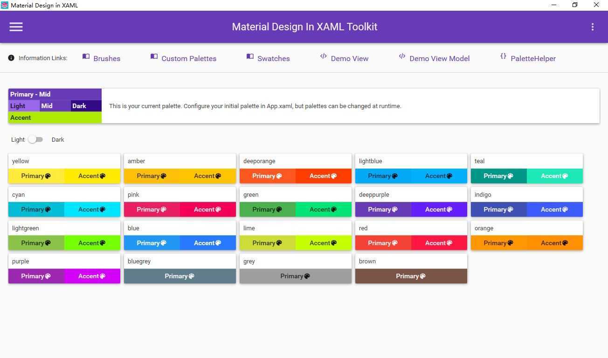Choose pink Primary button
The width and height of the screenshot is (608, 358).
[x=152, y=209]
